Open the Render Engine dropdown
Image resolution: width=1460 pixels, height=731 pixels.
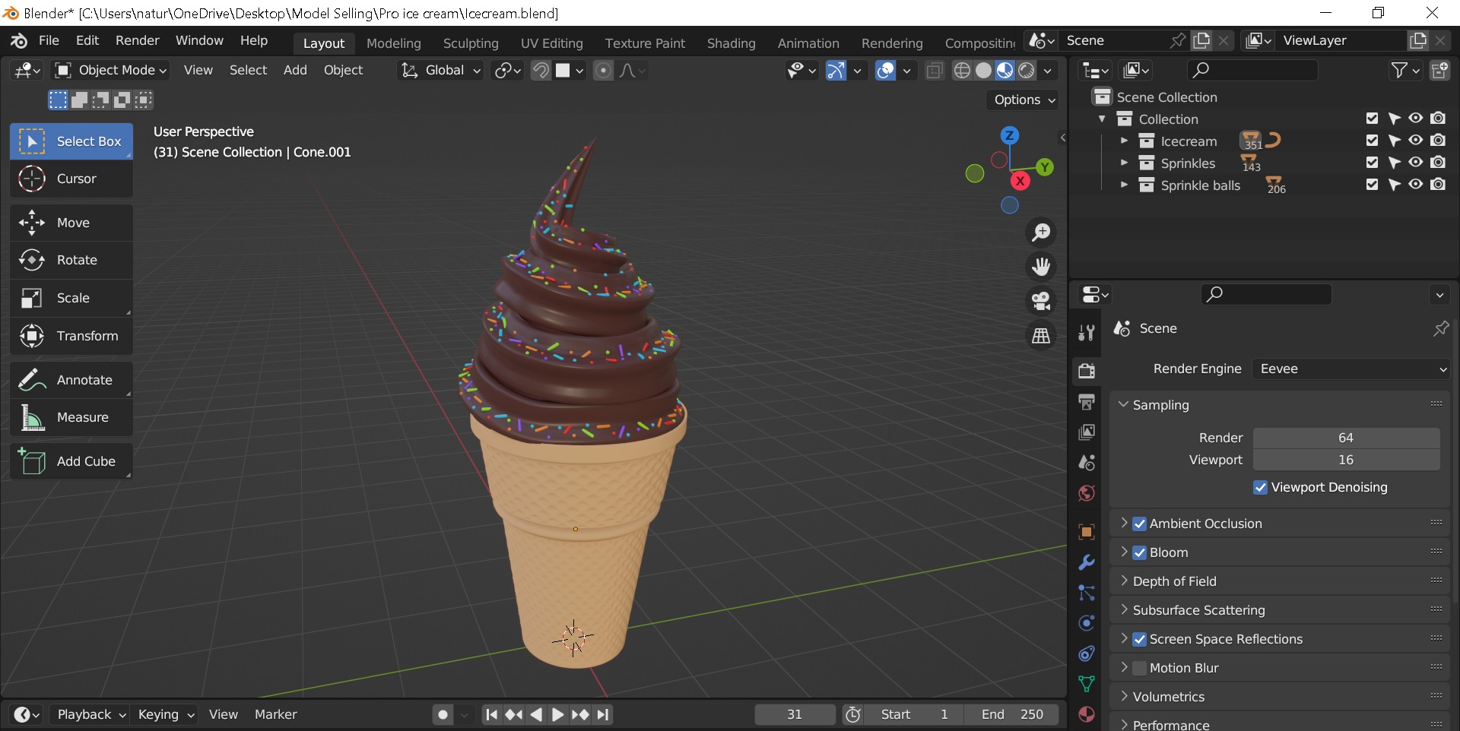pos(1351,369)
